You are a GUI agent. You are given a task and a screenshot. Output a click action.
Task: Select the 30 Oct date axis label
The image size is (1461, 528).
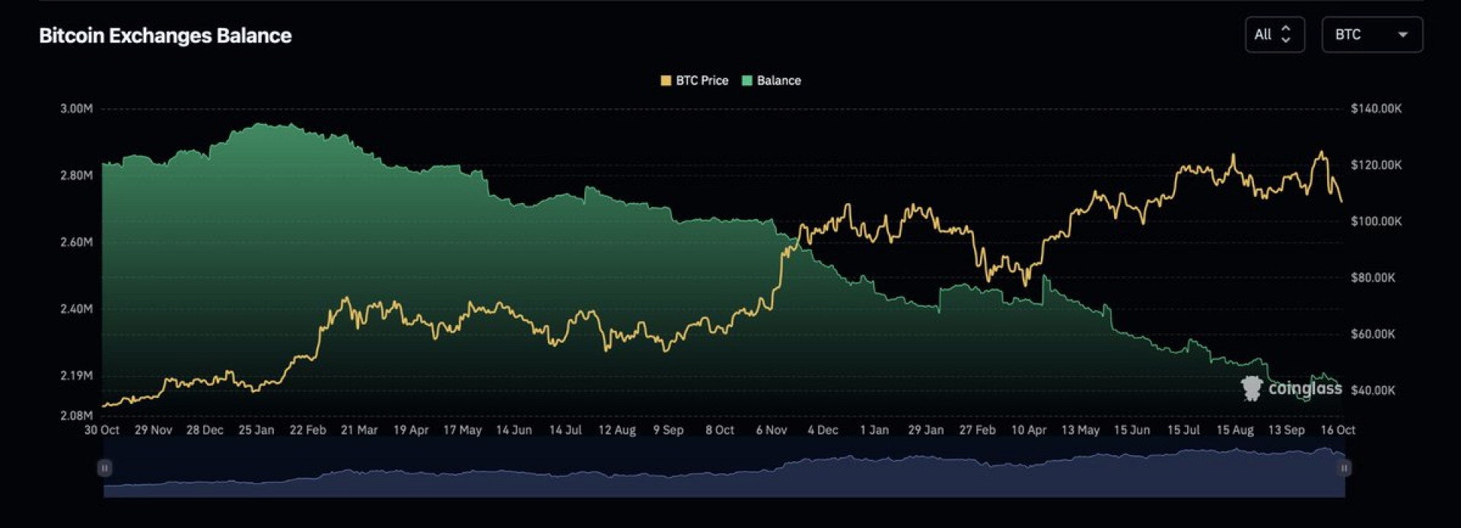pos(101,430)
